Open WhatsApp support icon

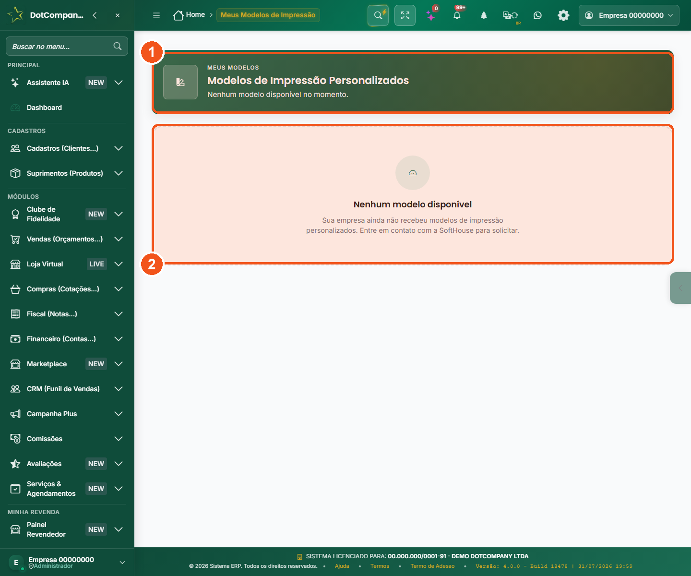[537, 15]
